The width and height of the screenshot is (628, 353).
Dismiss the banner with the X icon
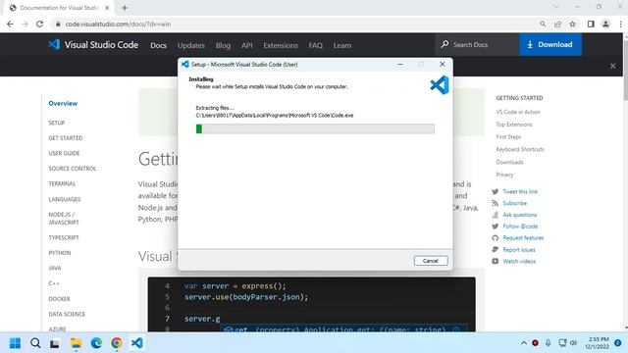[612, 66]
